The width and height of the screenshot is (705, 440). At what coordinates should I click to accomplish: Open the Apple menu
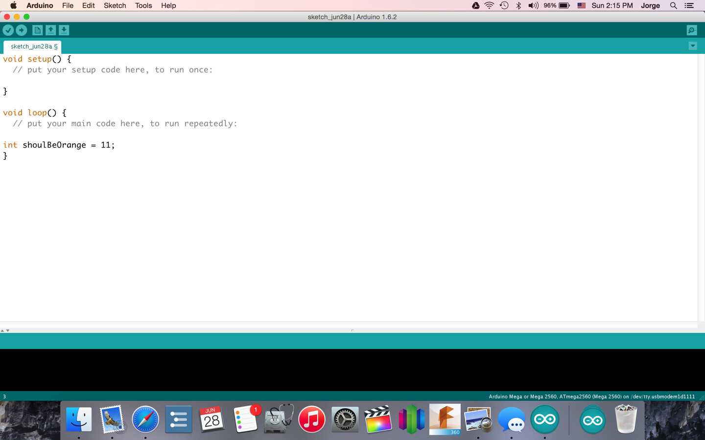pos(13,5)
